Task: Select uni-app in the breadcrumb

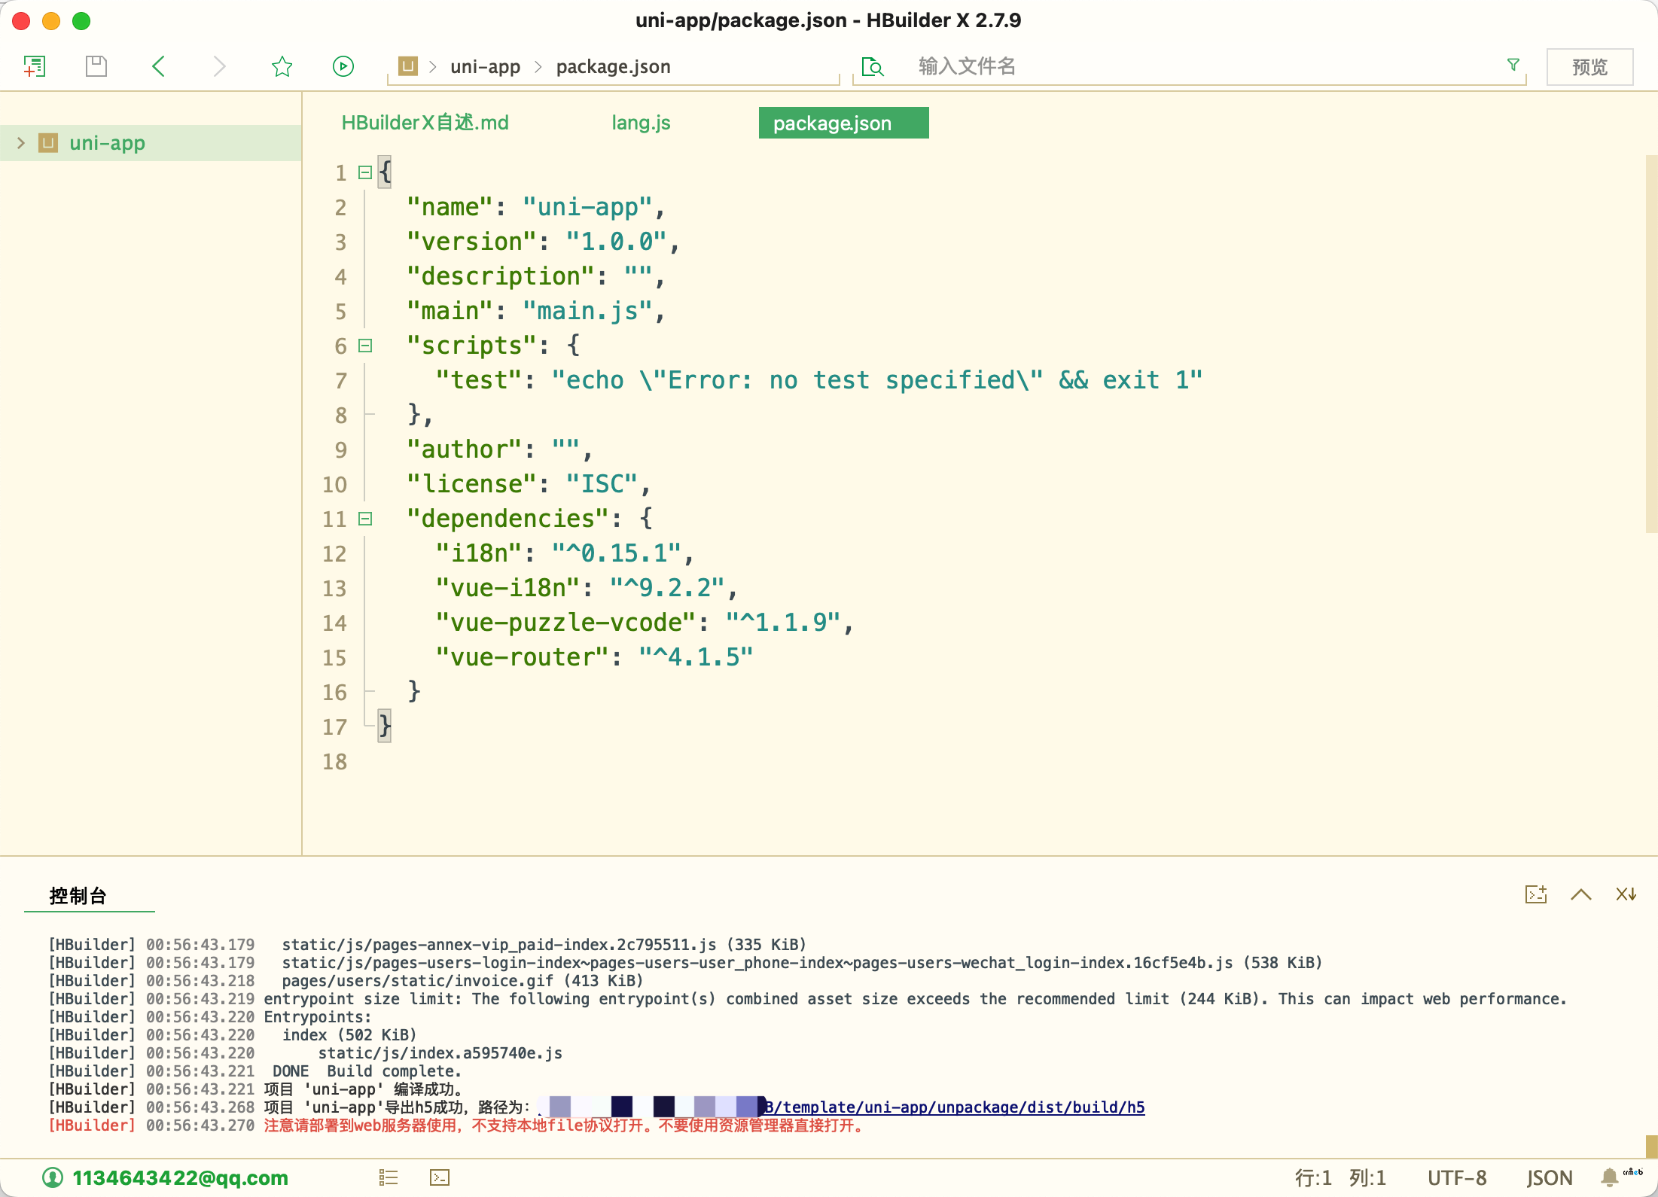Action: click(x=486, y=66)
